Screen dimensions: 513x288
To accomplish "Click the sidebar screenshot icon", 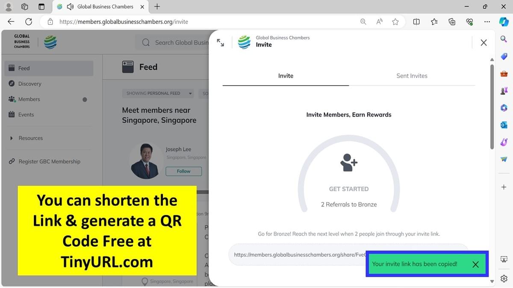I will pos(504,259).
